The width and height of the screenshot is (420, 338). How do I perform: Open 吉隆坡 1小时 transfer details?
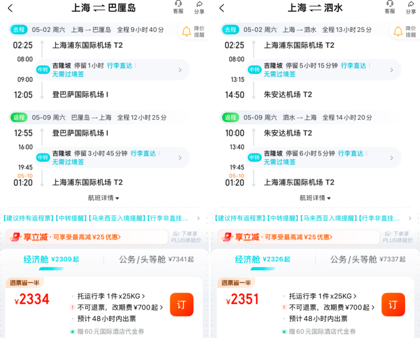[x=112, y=70]
